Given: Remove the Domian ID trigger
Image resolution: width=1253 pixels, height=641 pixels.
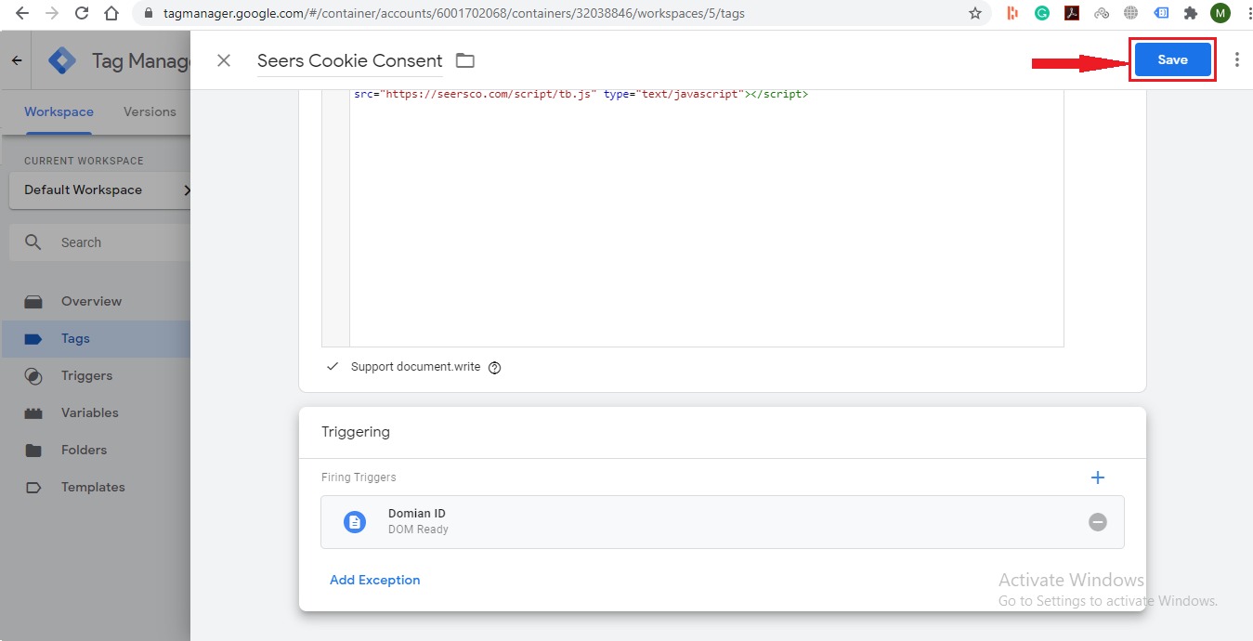Looking at the screenshot, I should click(1098, 522).
